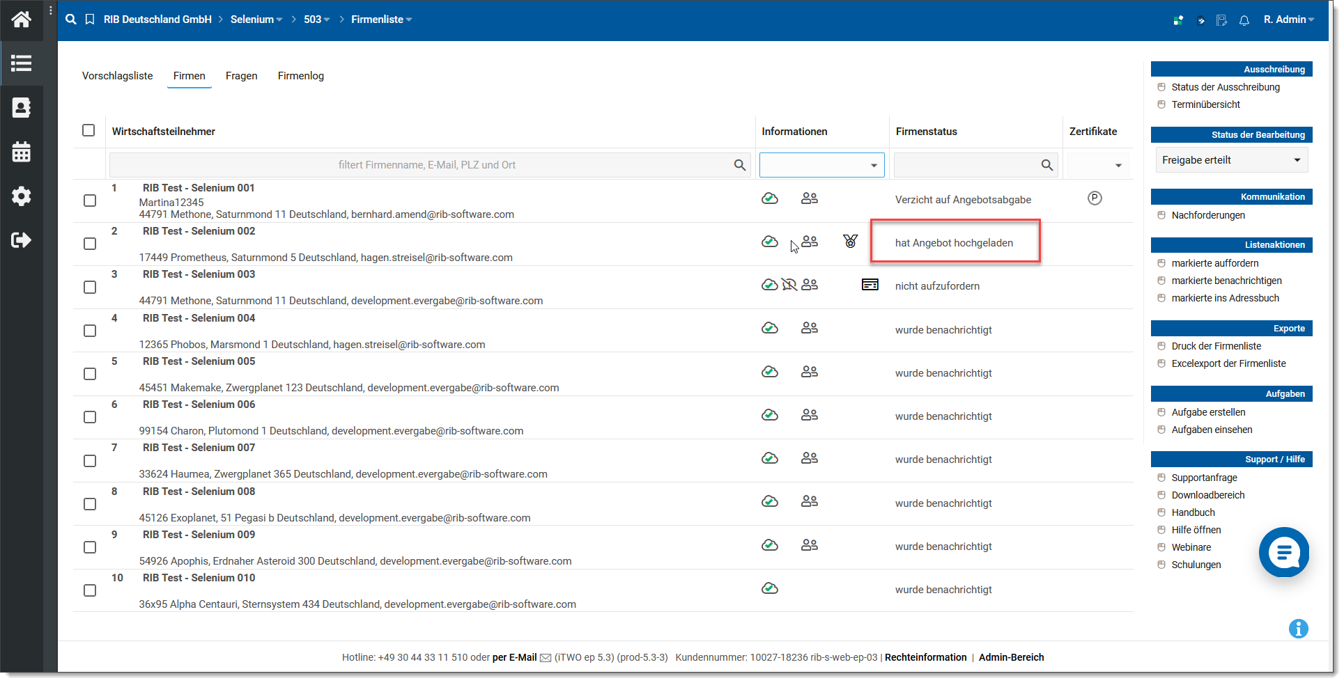Open settings gear in sidebar
Image resolution: width=1344 pixels, height=683 pixels.
coord(21,196)
